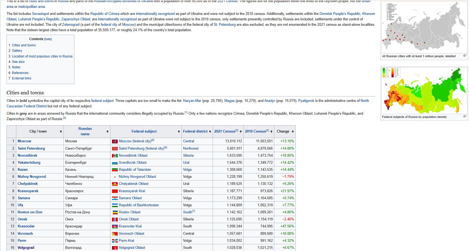This screenshot has height=251, width=469.
Task: Open map of Russian cities over 1 million
Action: pyautogui.click(x=424, y=27)
